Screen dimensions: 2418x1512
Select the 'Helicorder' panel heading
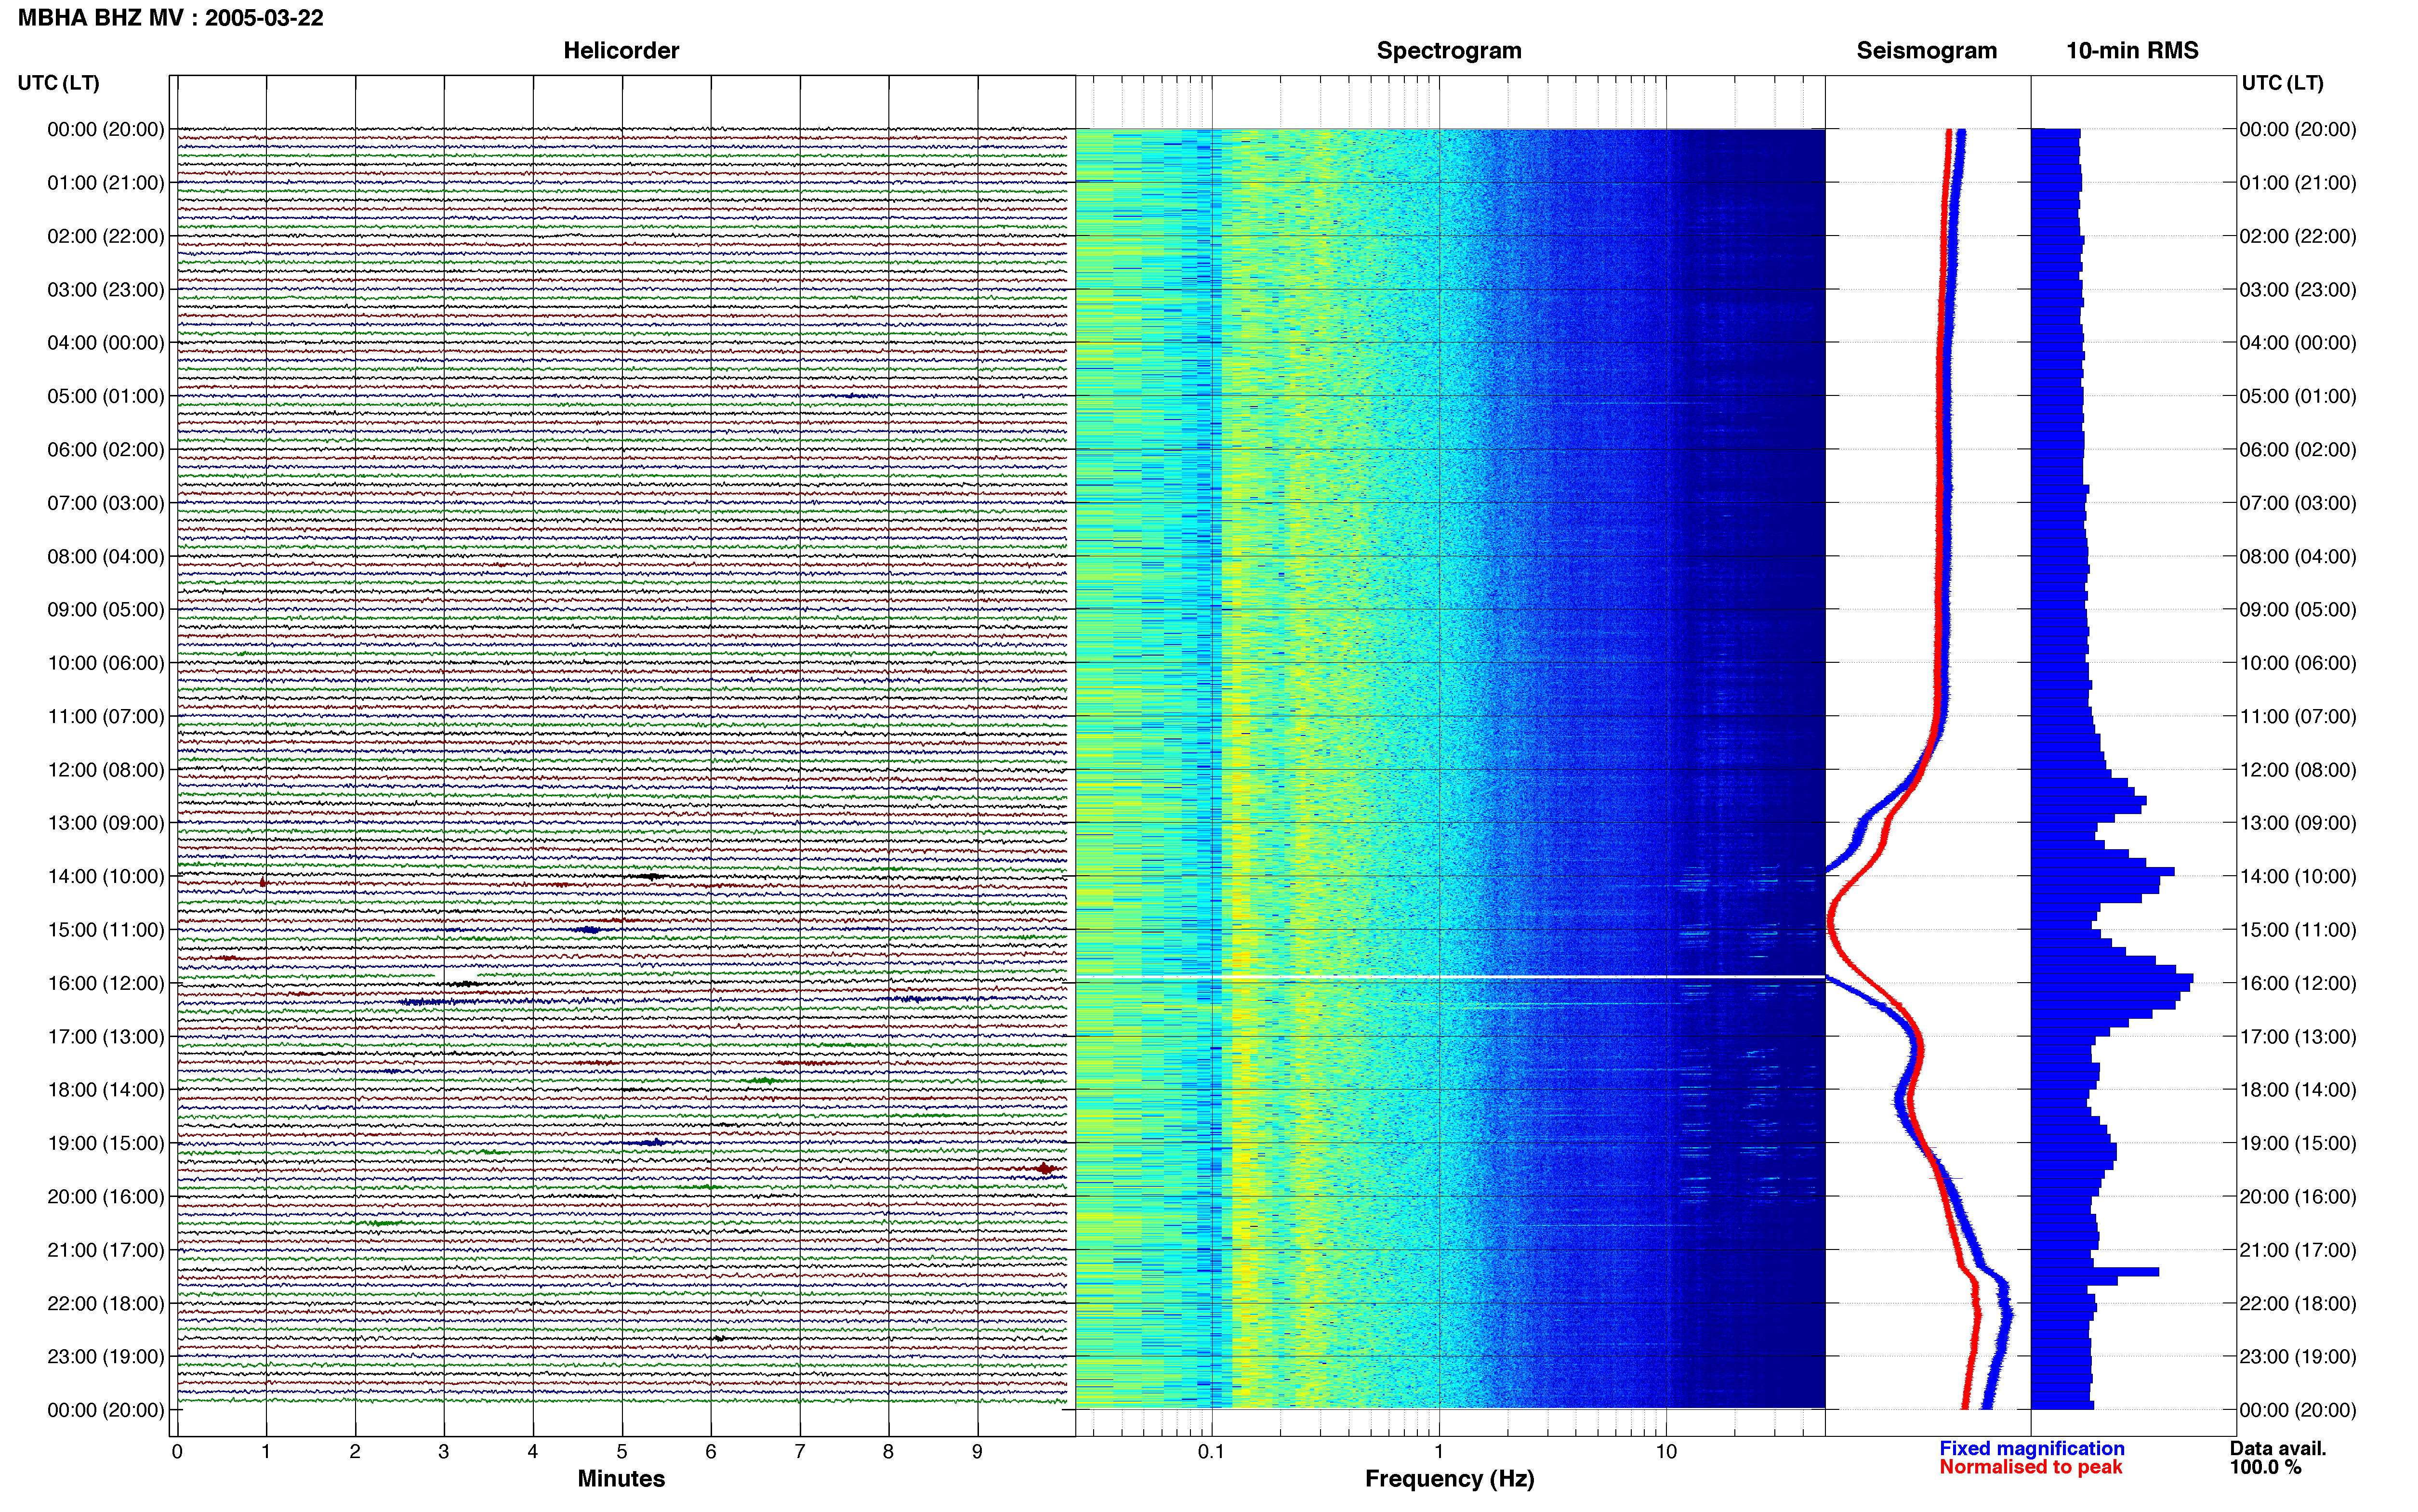(621, 51)
